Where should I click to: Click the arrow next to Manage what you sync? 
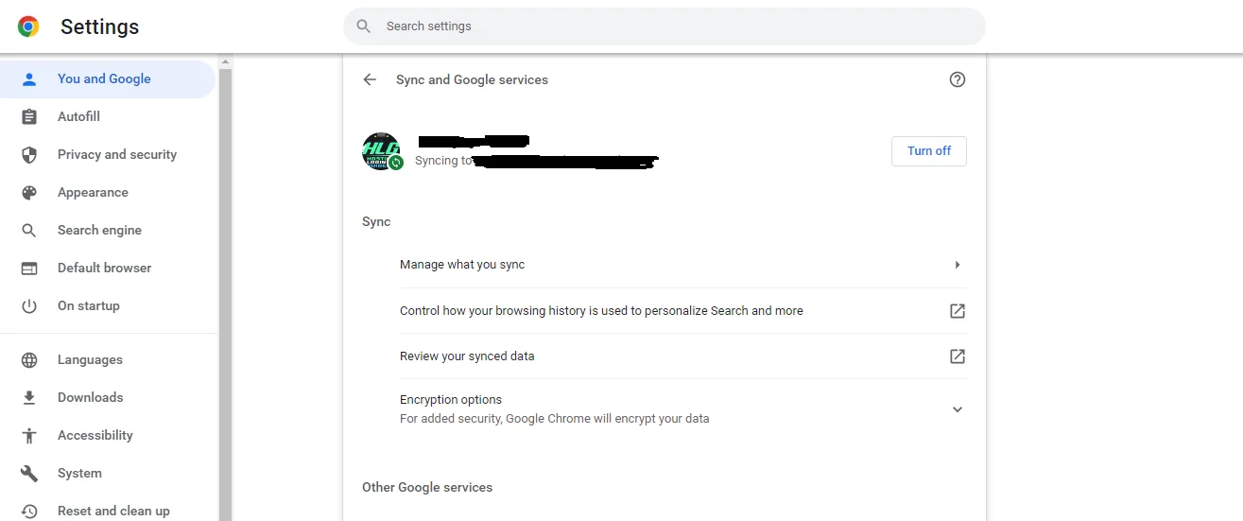(958, 265)
